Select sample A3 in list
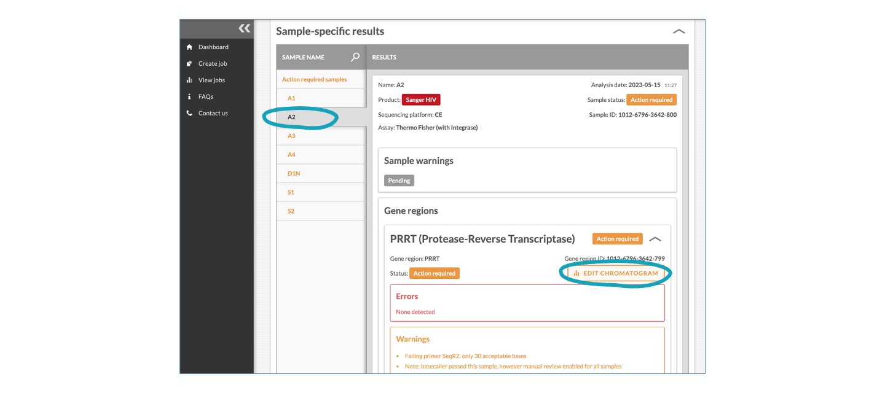 click(321, 136)
